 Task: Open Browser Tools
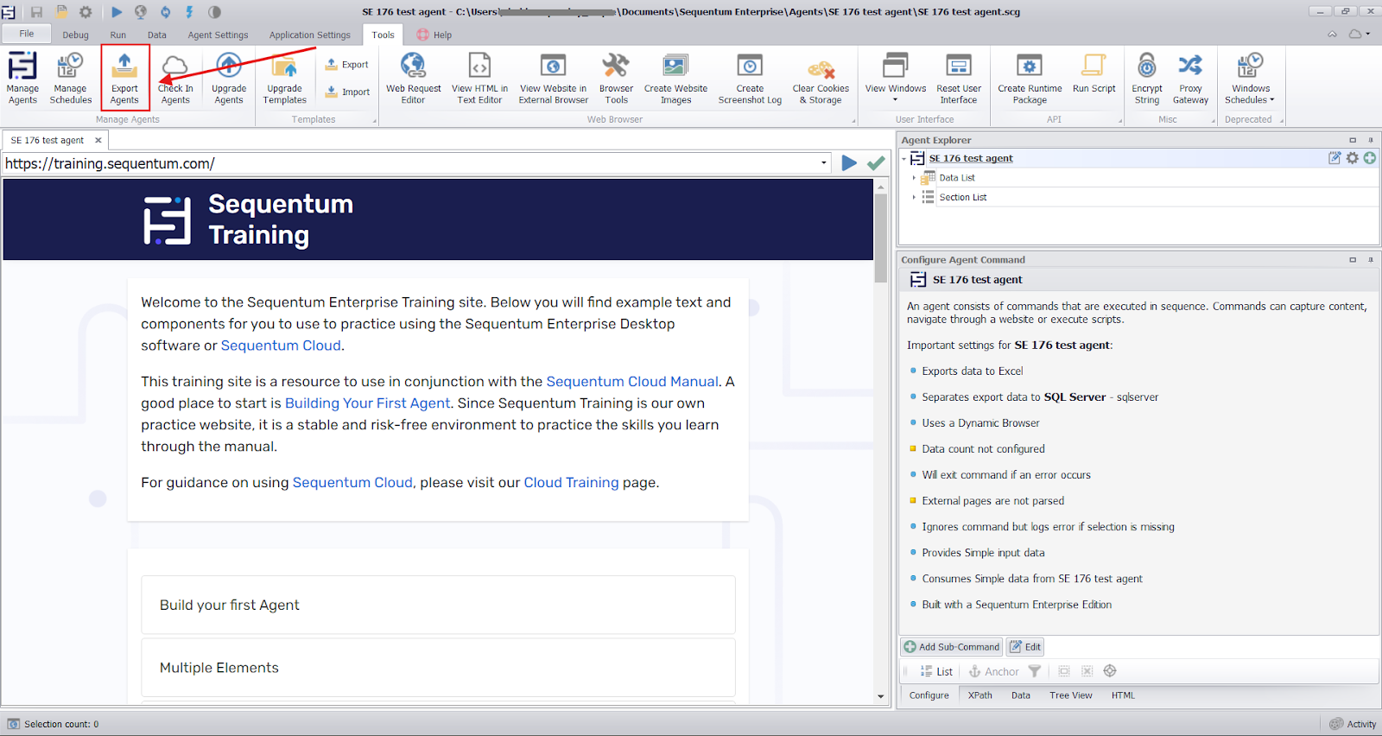click(x=616, y=78)
